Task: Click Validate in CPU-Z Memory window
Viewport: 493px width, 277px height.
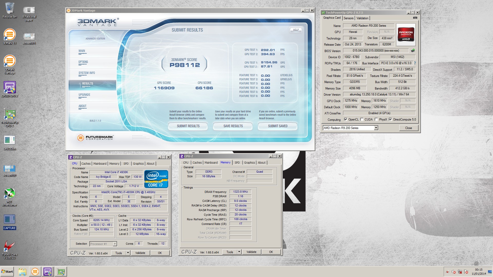Action: tap(251, 252)
